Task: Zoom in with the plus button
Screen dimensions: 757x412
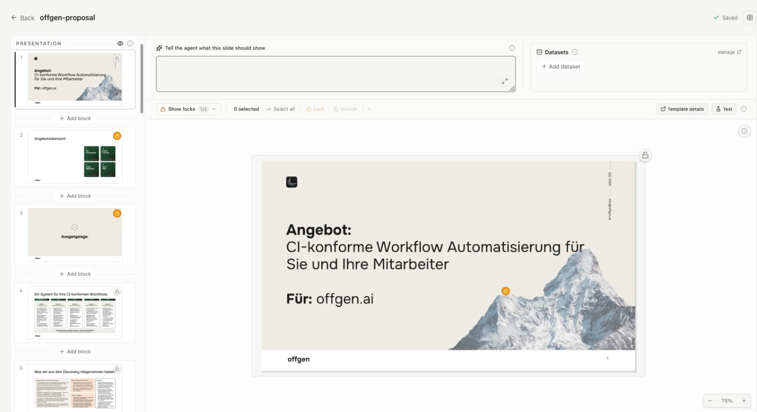Action: (x=744, y=401)
